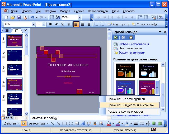Click the Создать слайд button
Image resolution: width=169 pixels, height=134 pixels.
(x=144, y=24)
